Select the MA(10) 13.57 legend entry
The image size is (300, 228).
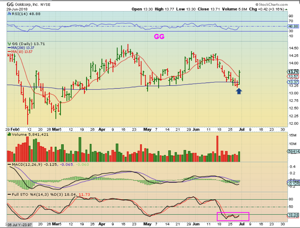(x=20, y=52)
